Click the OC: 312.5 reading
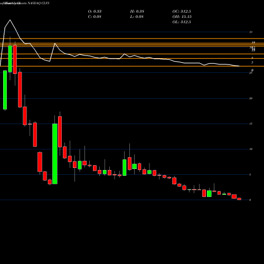 tap(182, 12)
